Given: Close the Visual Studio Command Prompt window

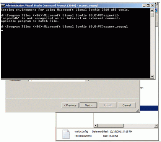Looking at the screenshot, I should (x=152, y=5).
